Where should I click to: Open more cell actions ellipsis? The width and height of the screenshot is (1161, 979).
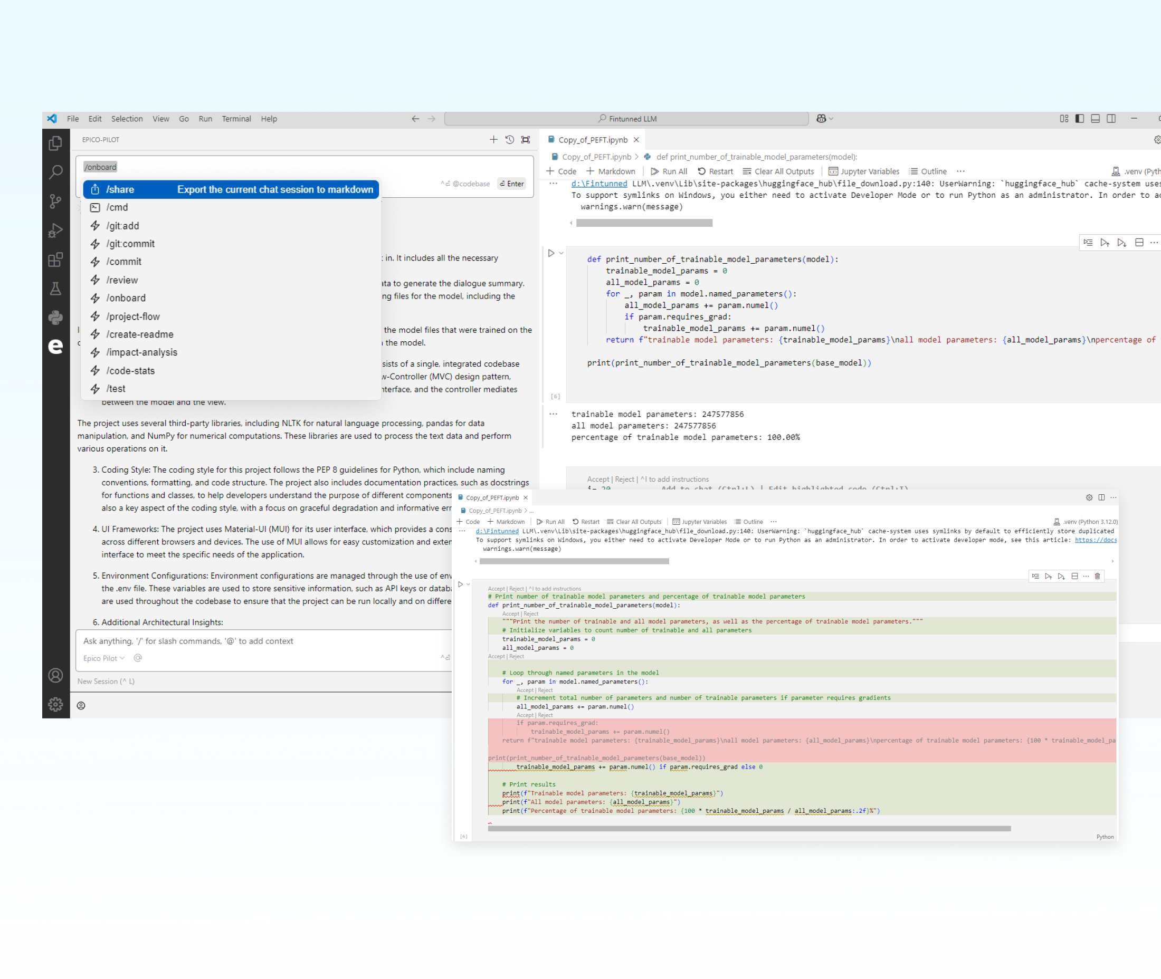[x=1154, y=243]
